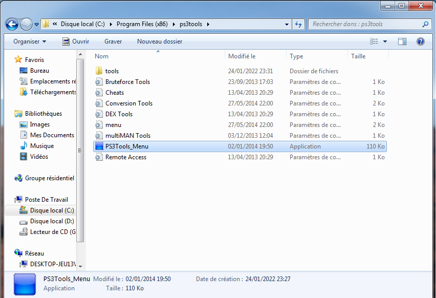Select the Cheats file icon
The width and height of the screenshot is (436, 298).
pyautogui.click(x=99, y=93)
